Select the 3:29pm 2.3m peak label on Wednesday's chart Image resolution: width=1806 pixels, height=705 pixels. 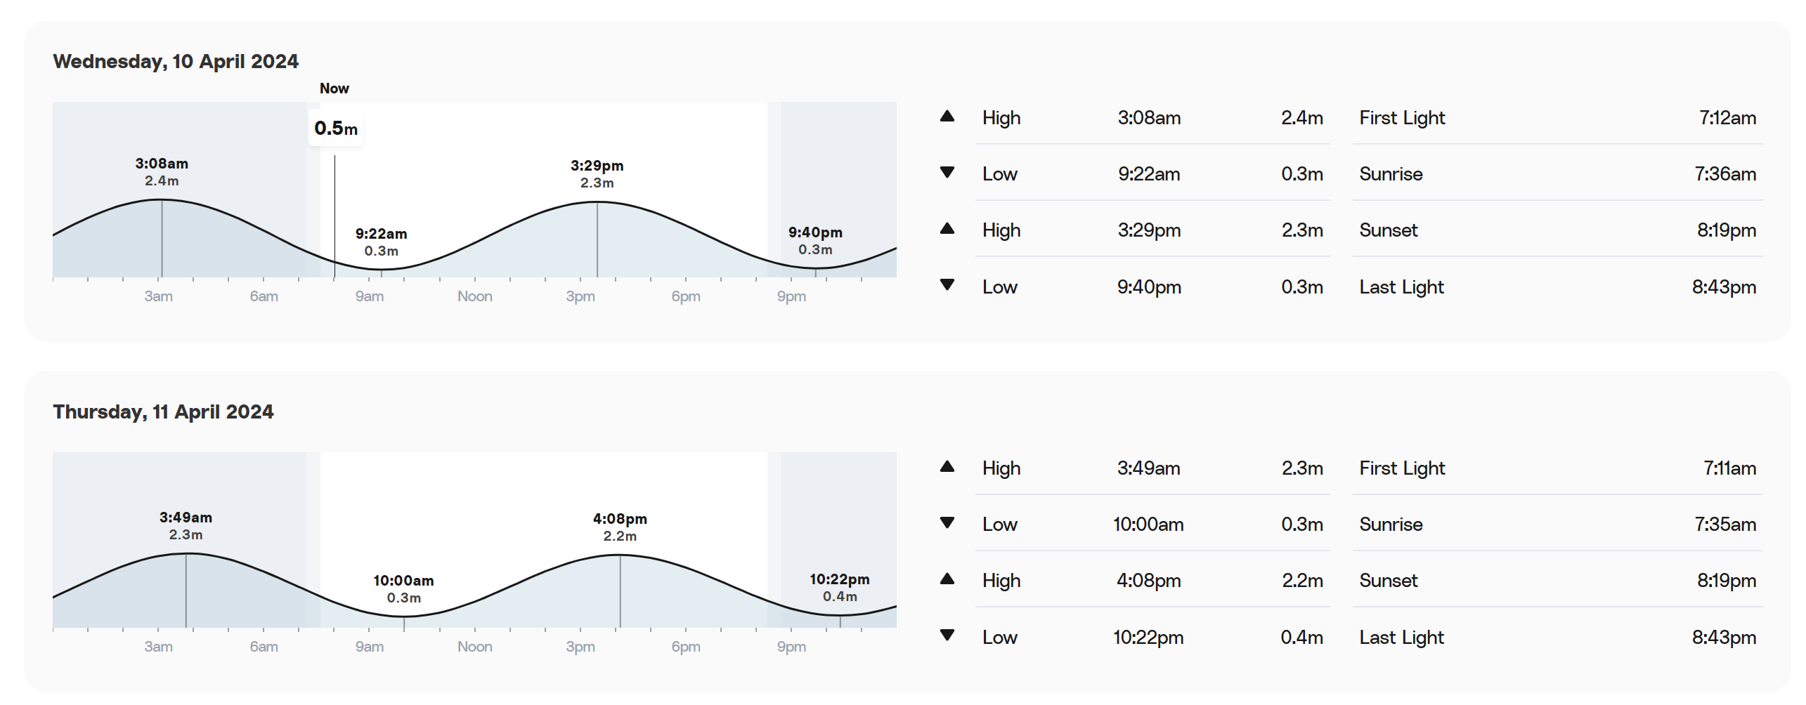(x=597, y=174)
